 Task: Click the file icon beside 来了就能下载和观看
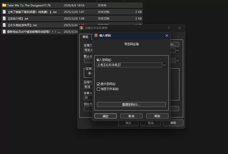(4, 12)
